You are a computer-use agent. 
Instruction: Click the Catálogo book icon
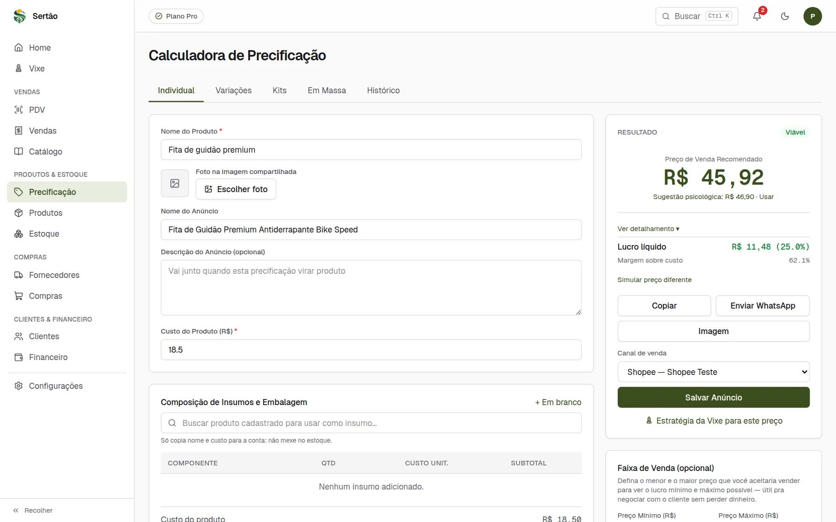pyautogui.click(x=19, y=151)
